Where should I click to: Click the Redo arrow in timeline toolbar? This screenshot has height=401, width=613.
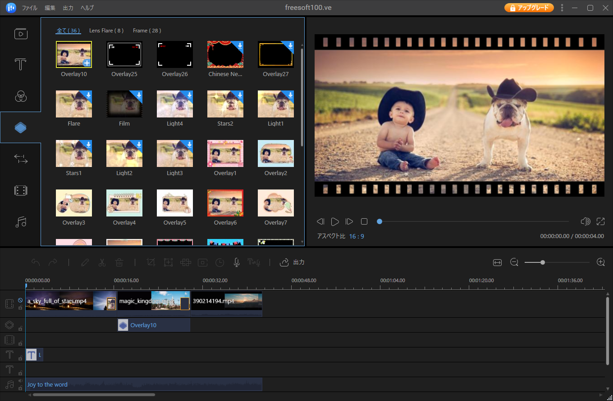53,262
